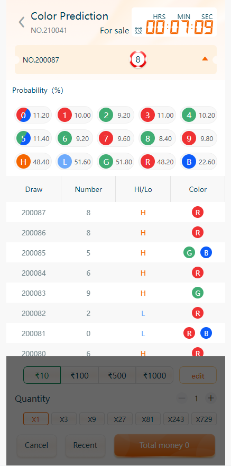Click the Hi/Lo column header
Viewport: 231px width, 466px height.
coord(143,189)
